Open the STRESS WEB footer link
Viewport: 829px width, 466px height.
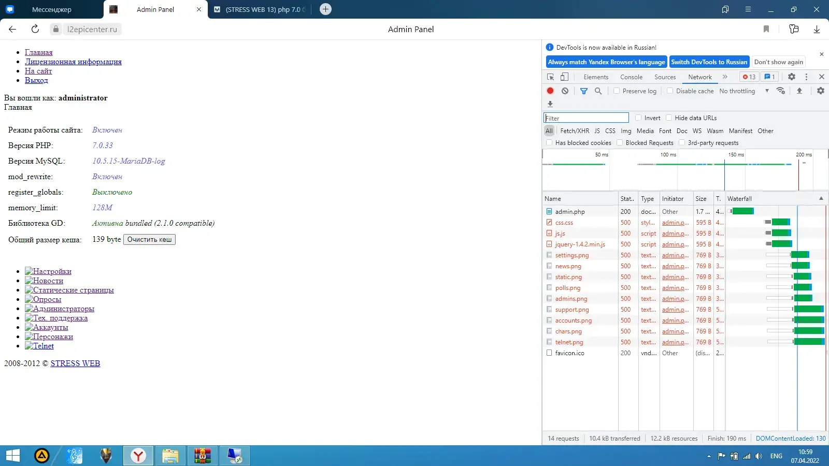coord(75,363)
